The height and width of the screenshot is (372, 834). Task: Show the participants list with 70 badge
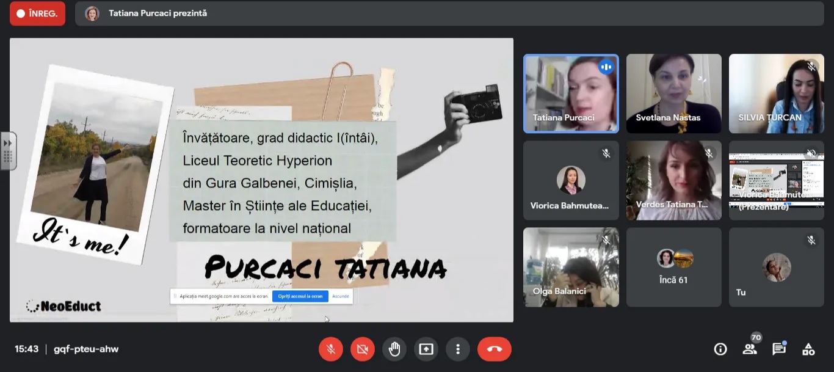point(750,349)
